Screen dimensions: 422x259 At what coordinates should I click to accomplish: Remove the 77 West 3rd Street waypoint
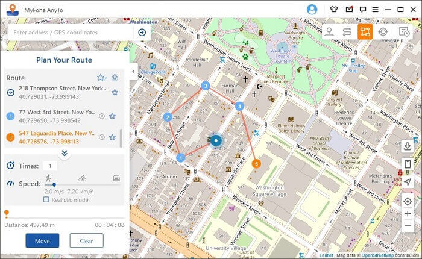tap(102, 116)
